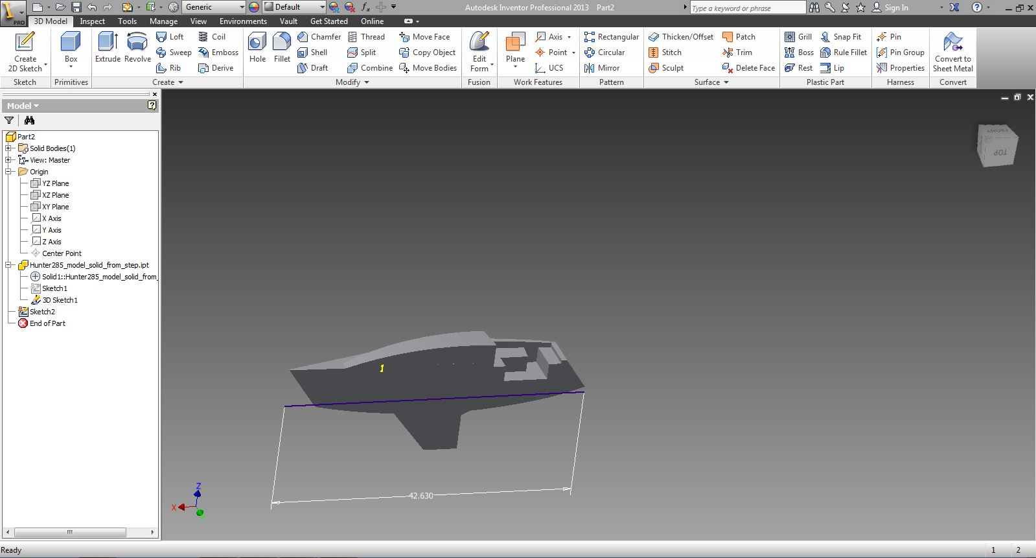Create a work Plane
The image size is (1036, 558).
(515, 47)
